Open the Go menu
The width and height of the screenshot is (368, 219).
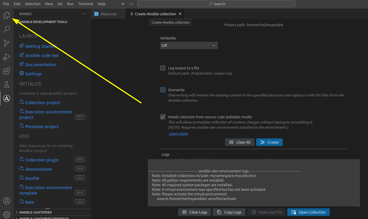point(60,4)
